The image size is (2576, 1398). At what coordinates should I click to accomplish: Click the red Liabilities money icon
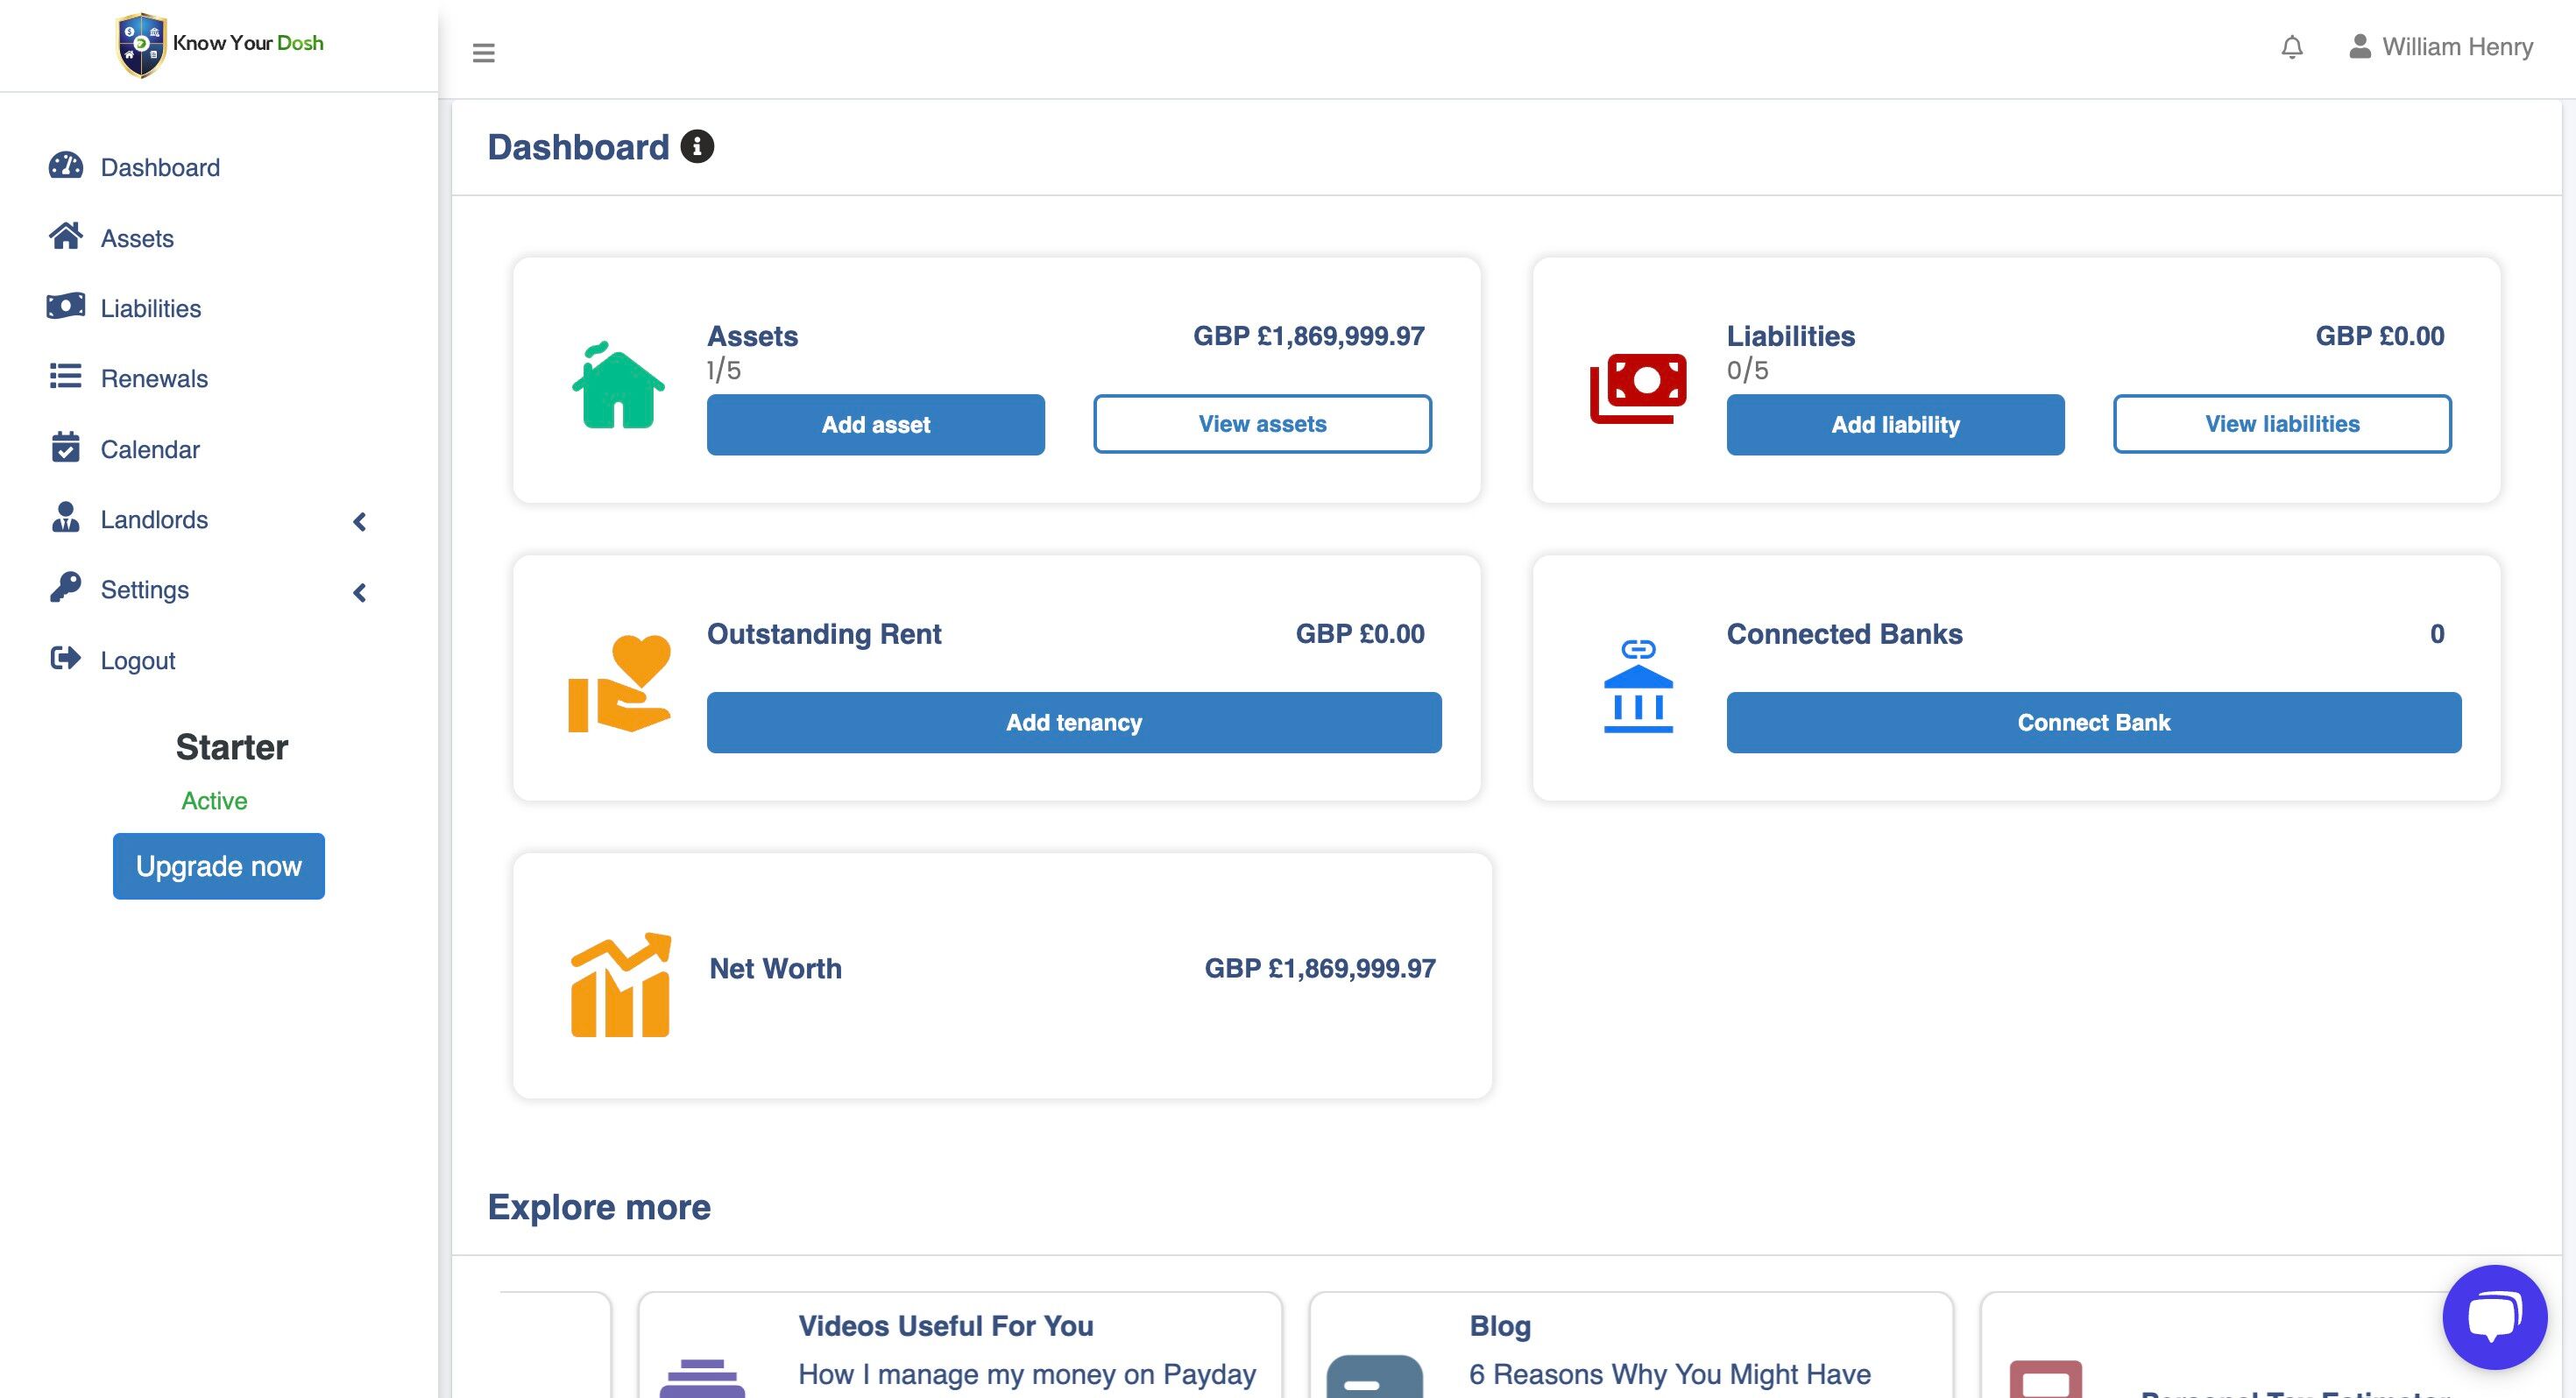click(x=1637, y=388)
